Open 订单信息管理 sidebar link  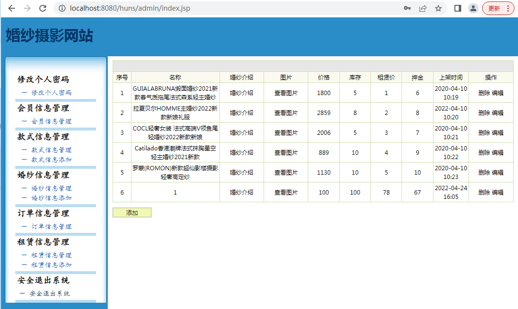[x=51, y=227]
